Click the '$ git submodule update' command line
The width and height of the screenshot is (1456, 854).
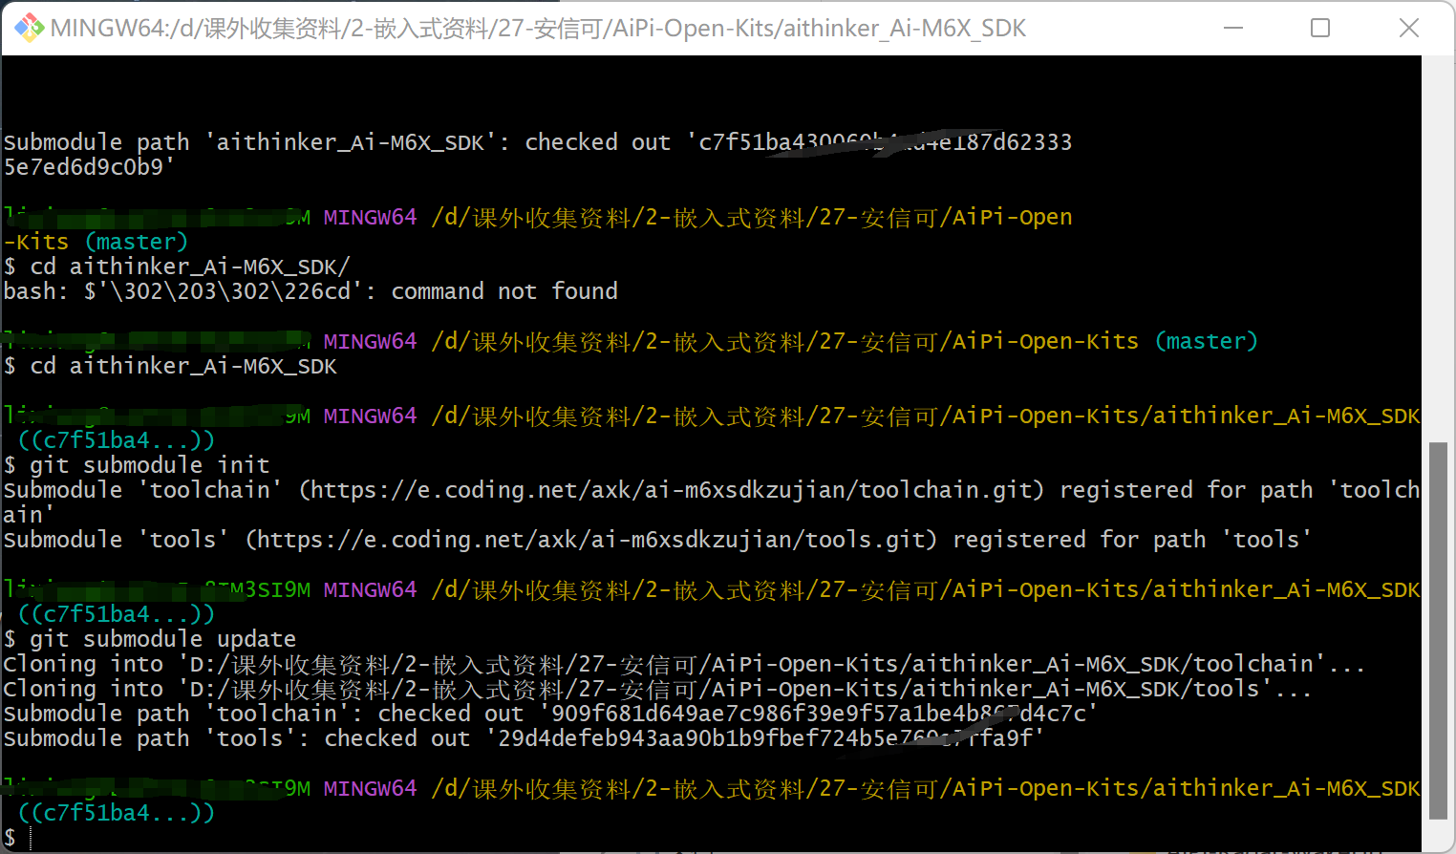point(150,639)
